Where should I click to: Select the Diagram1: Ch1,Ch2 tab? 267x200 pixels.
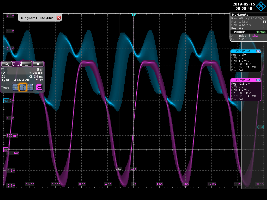pos(37,18)
